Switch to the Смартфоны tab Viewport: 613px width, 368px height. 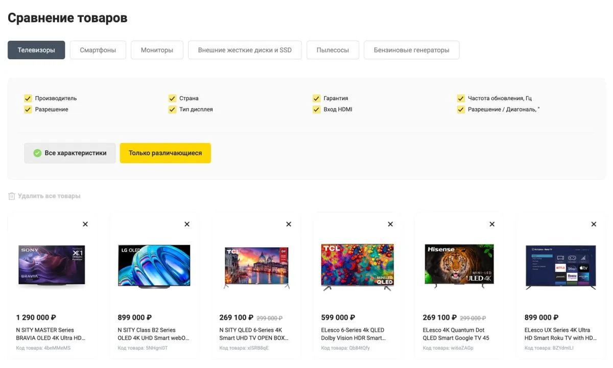[98, 50]
